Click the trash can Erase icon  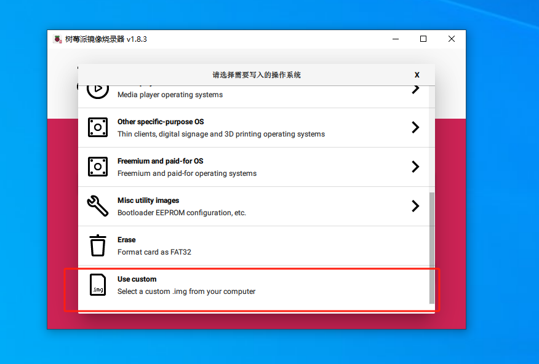(x=98, y=245)
